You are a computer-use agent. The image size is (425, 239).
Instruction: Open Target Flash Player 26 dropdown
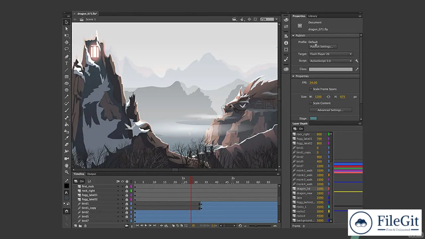[x=330, y=54]
